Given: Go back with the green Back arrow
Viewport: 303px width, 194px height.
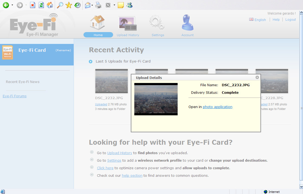Looking at the screenshot, I should (x=6, y=5).
